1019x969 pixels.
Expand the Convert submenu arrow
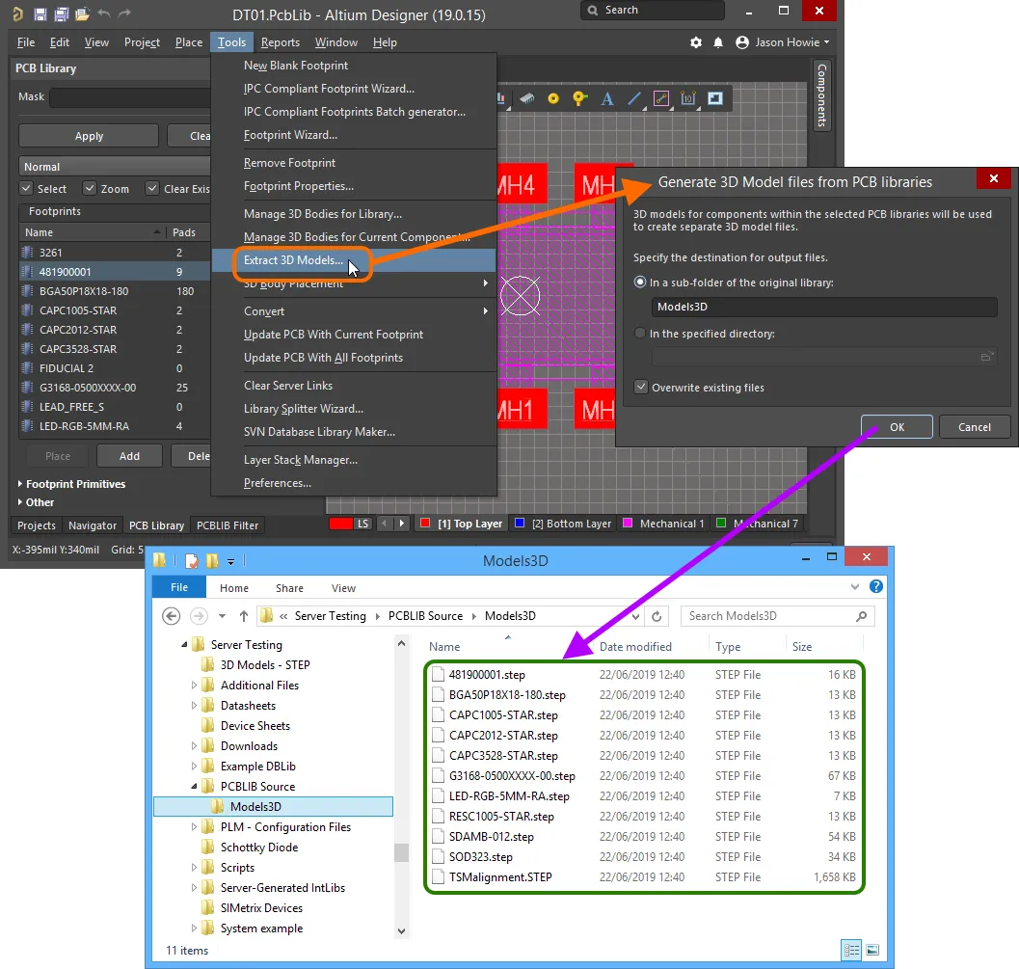(486, 311)
